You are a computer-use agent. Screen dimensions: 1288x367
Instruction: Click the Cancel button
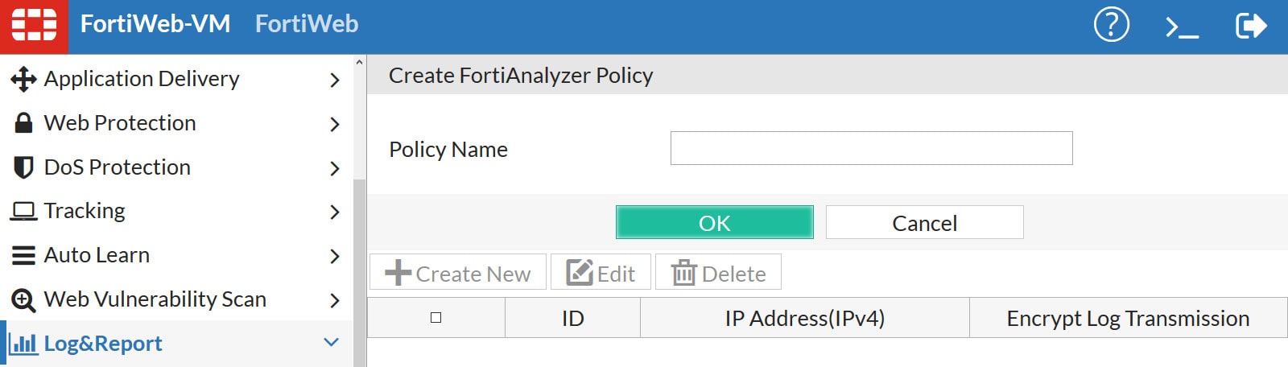click(924, 223)
